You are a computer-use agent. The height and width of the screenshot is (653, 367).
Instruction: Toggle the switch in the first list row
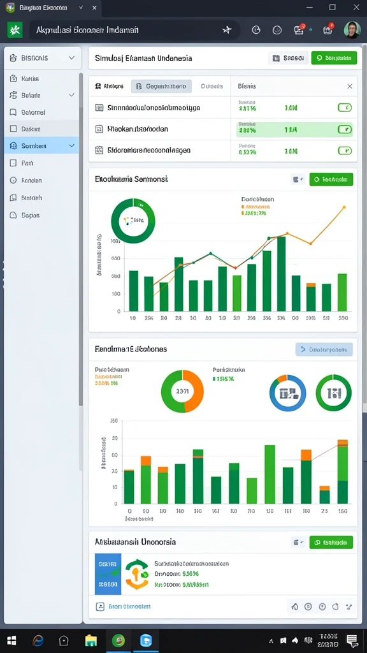click(x=345, y=108)
